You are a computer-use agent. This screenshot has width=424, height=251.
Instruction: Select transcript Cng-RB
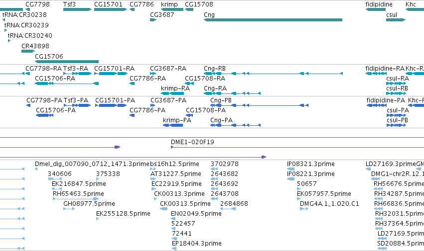(x=273, y=74)
